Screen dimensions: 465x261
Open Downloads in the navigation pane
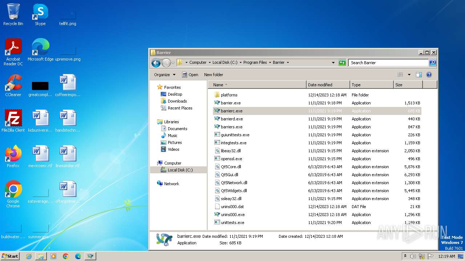tap(177, 101)
